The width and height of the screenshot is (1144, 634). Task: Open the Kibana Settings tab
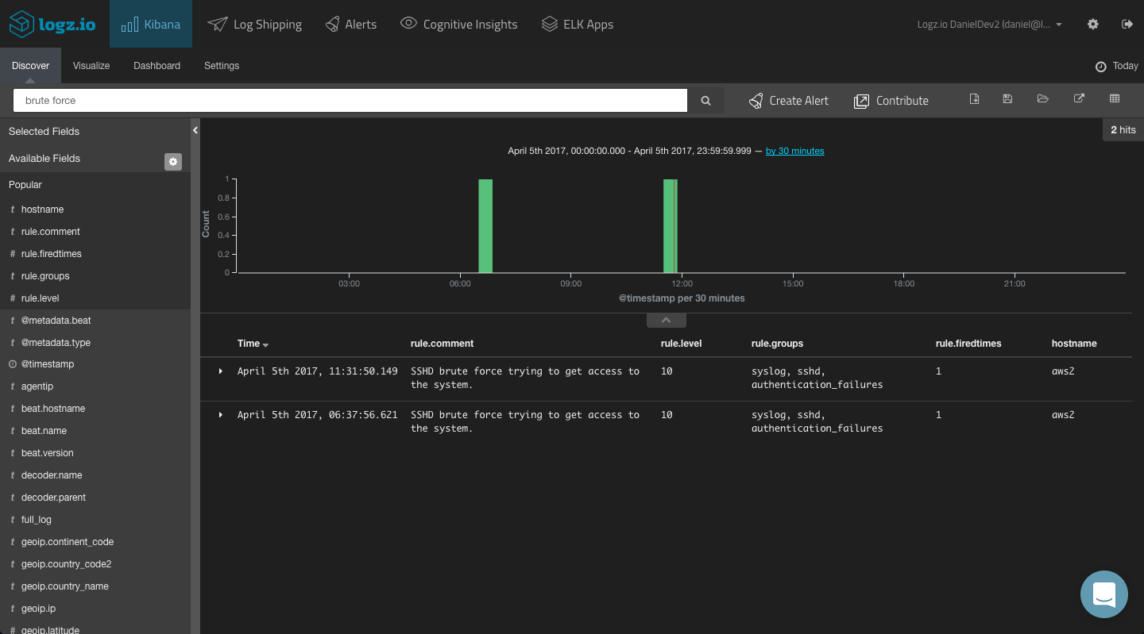click(x=222, y=66)
